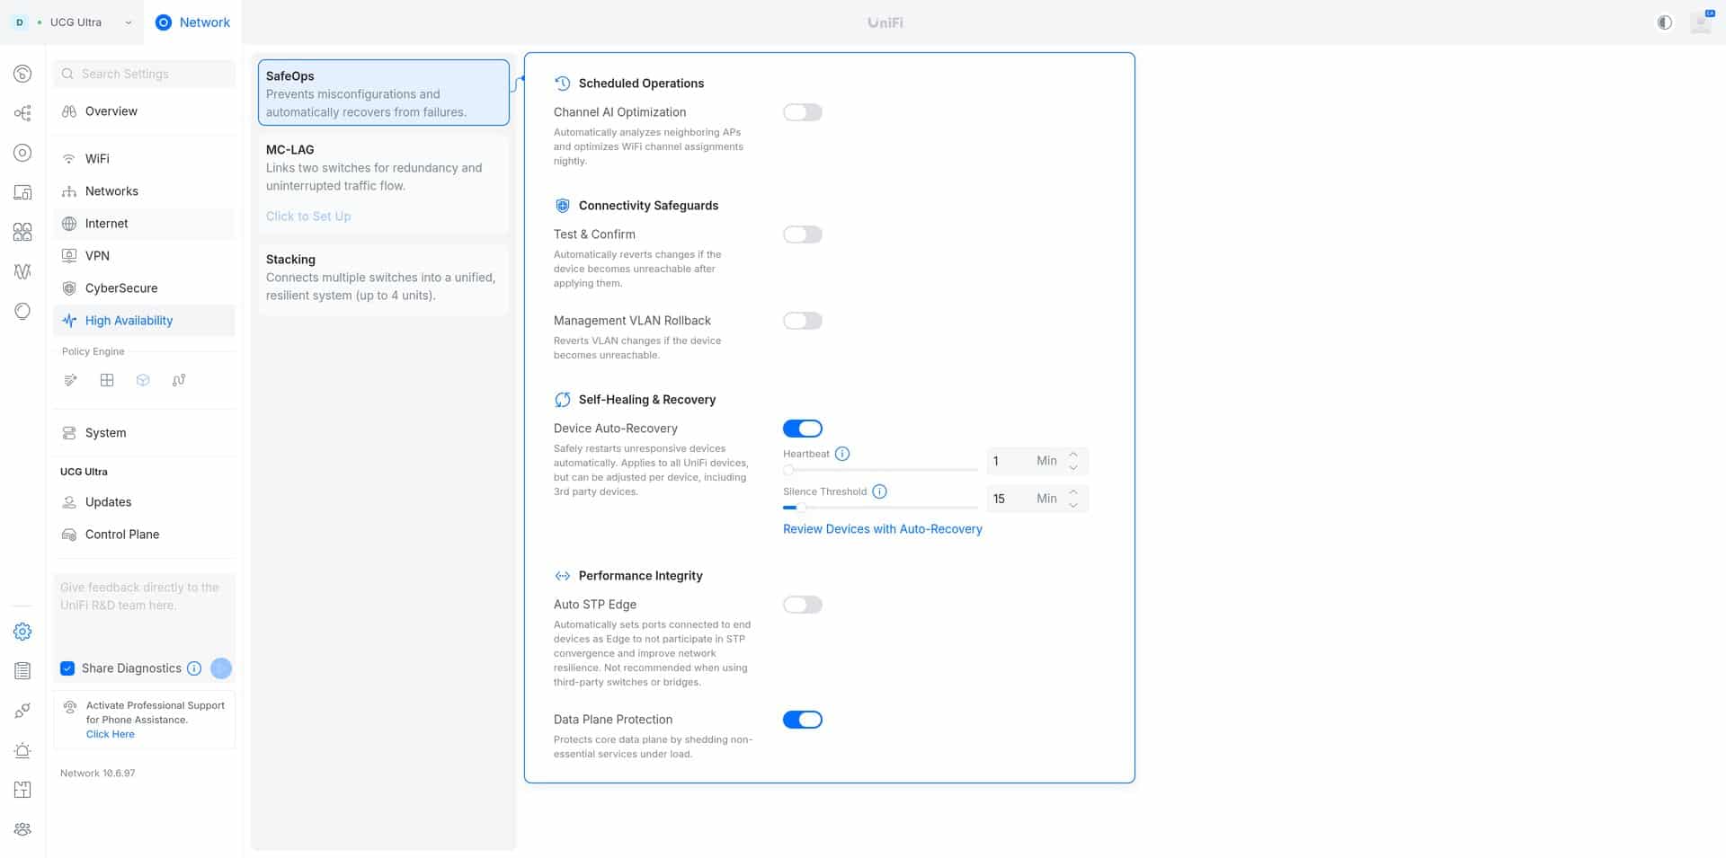Enable Management VLAN Rollback toggle

coord(803,321)
